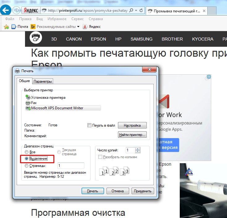Click the printerprofi.ru URL field
The height and width of the screenshot is (218, 227).
[x=88, y=11]
